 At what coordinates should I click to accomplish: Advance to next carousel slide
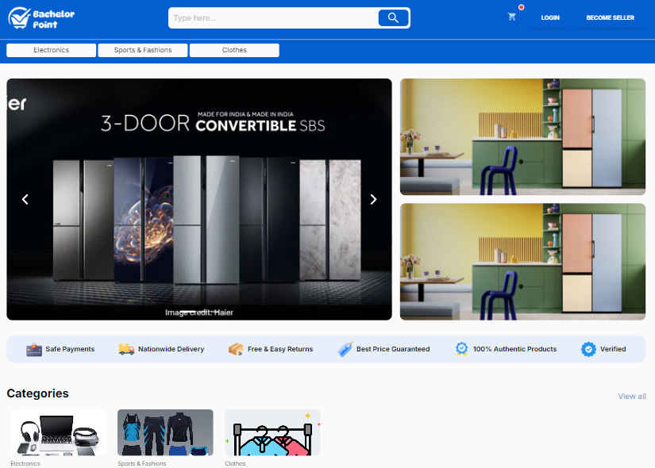click(373, 200)
